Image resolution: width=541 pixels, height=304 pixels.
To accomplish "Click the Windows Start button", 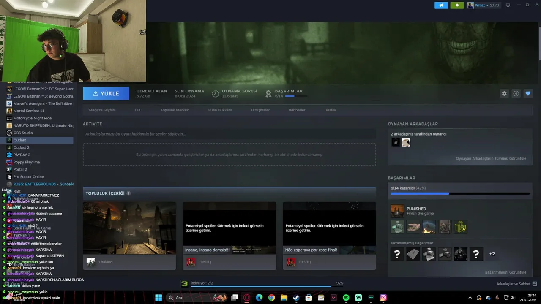I will coord(158,298).
